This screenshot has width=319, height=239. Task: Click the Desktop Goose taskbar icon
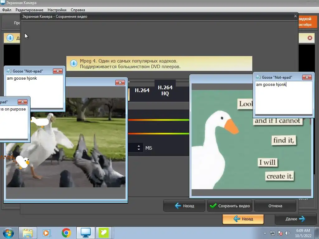point(104,233)
